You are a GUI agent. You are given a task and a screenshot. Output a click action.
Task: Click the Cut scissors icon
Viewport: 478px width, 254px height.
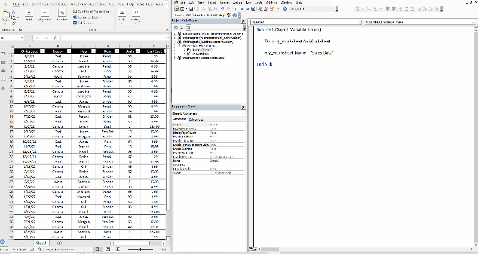pos(13,11)
